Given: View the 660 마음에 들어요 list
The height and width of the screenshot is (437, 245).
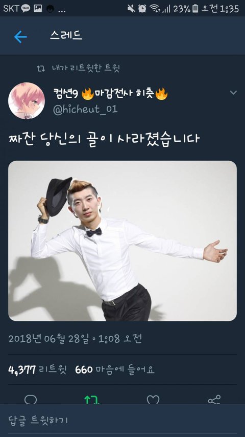Looking at the screenshot, I should pos(114,370).
